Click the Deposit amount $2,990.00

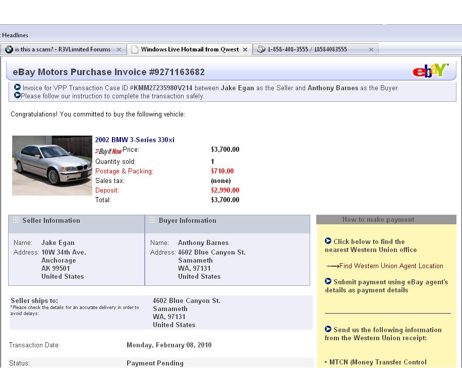point(225,190)
